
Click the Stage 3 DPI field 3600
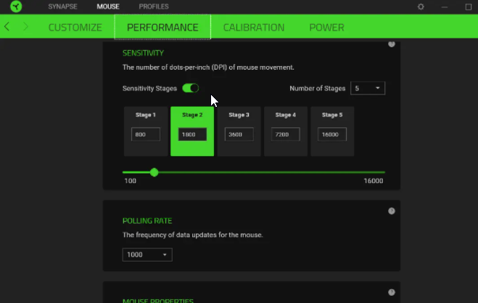[x=239, y=134]
